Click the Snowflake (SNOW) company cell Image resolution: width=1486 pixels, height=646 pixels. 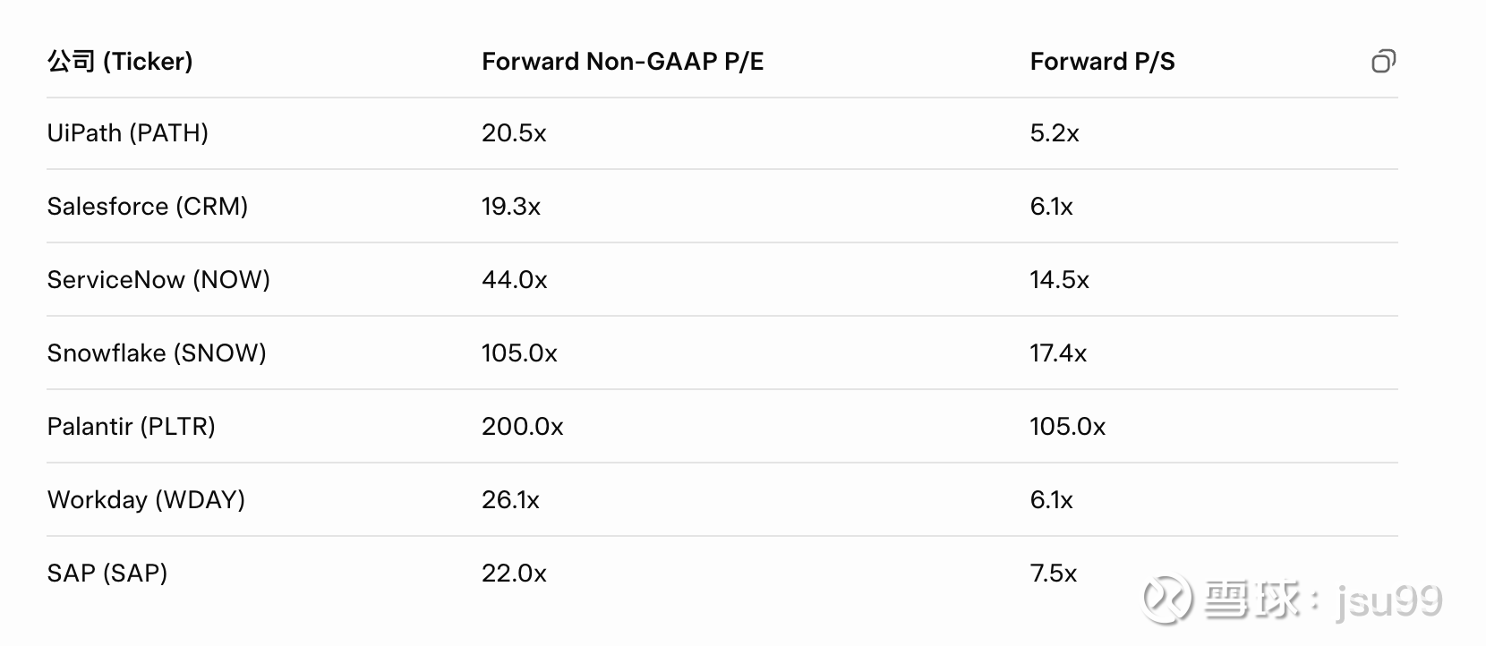point(157,353)
